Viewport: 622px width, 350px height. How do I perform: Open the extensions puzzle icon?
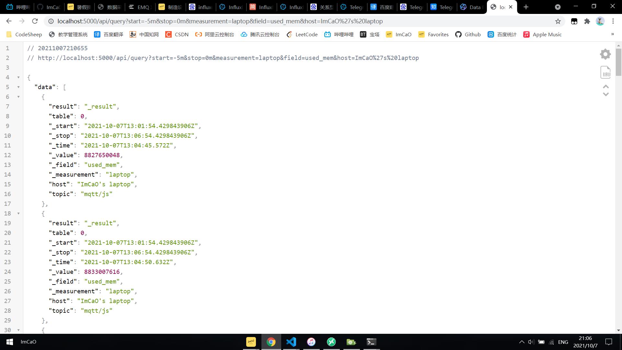587,21
